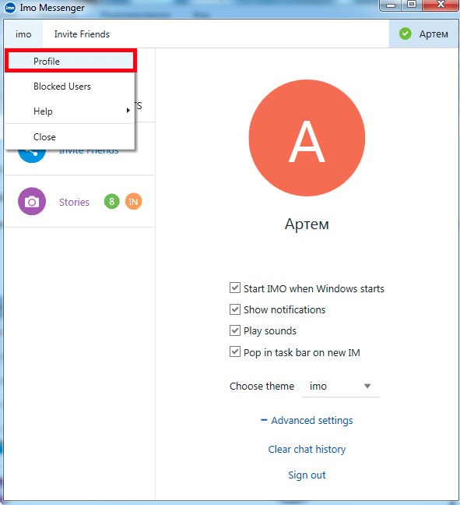460x505 pixels.
Task: Click the Imo logo in title bar
Action: pos(9,8)
